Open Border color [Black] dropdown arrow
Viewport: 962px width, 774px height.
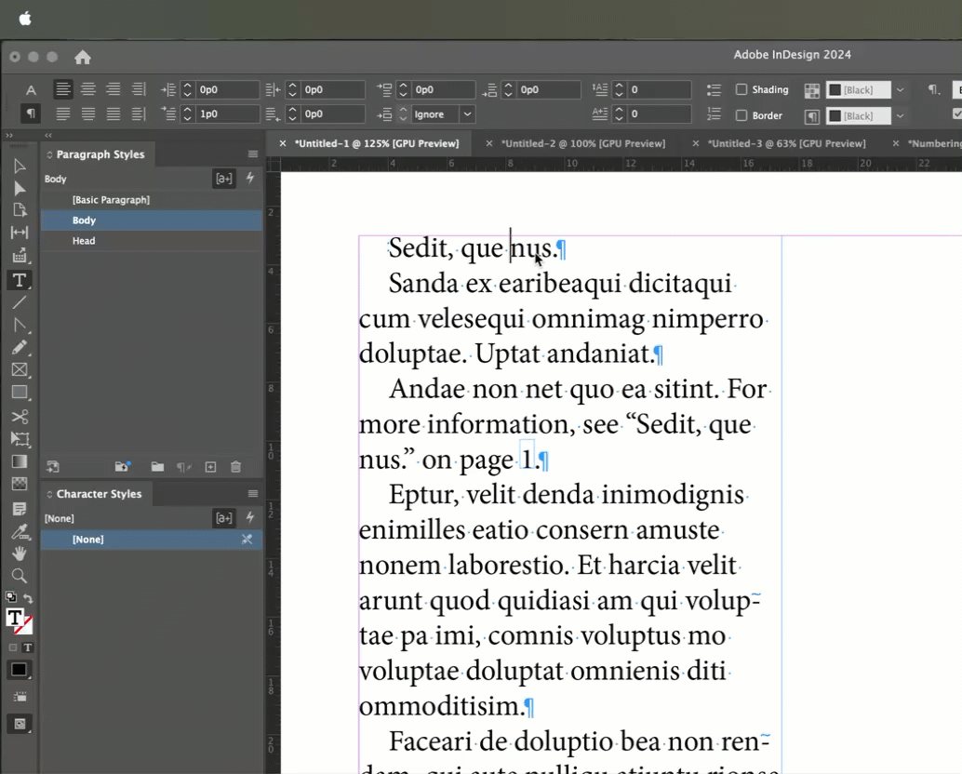point(900,116)
